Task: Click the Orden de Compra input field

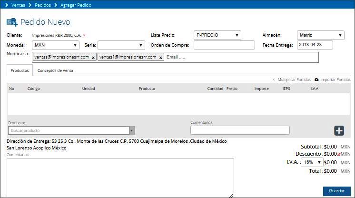Action: 224,45
